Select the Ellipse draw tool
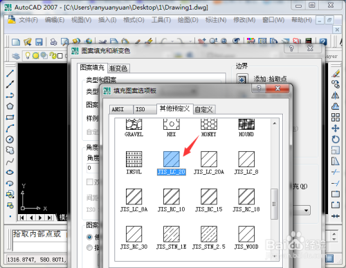 point(10,173)
